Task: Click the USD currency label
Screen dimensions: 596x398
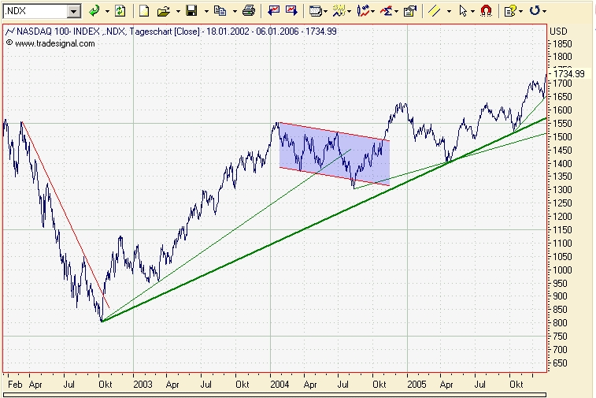Action: (x=558, y=32)
